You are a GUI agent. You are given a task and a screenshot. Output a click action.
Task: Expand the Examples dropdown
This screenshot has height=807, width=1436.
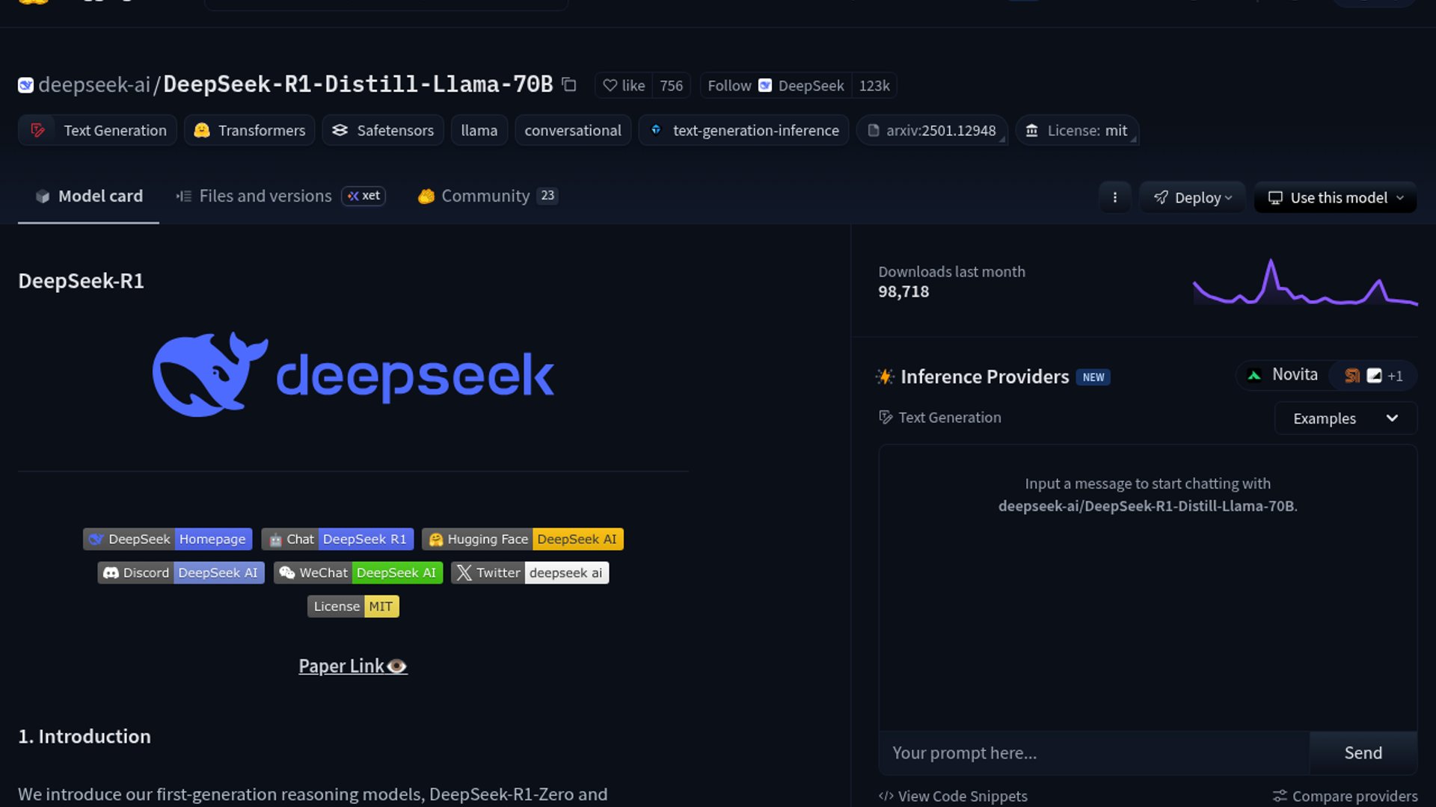coord(1345,418)
